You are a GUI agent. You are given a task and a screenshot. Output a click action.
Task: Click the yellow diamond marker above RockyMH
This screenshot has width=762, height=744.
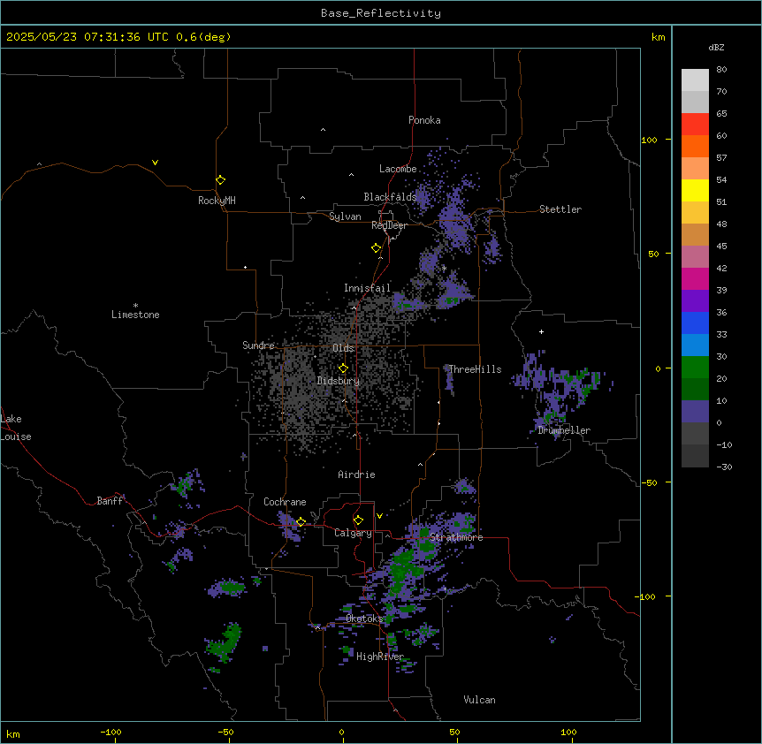pyautogui.click(x=220, y=180)
